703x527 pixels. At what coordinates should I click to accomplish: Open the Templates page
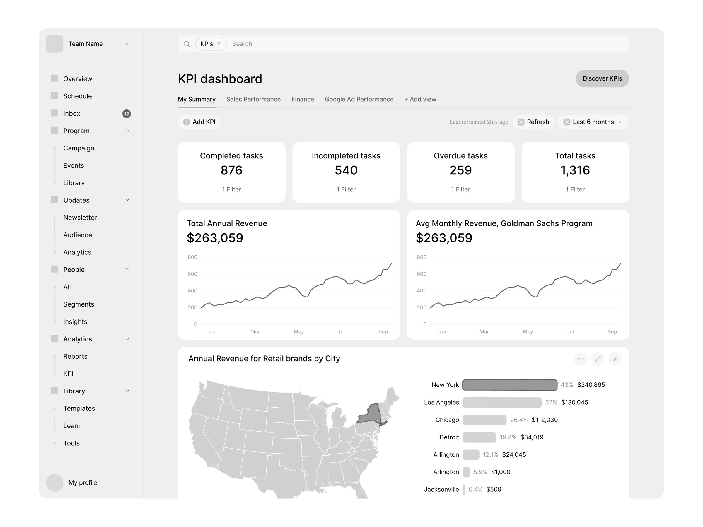(x=79, y=408)
